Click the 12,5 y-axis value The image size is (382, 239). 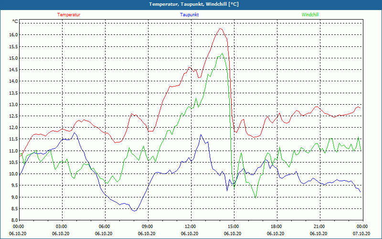[x=13, y=116]
